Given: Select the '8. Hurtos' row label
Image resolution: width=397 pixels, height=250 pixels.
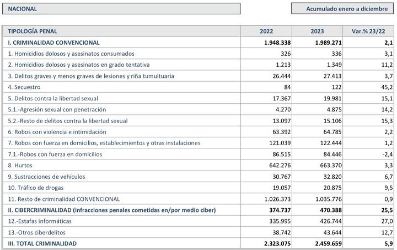Looking at the screenshot, I should (20, 166).
